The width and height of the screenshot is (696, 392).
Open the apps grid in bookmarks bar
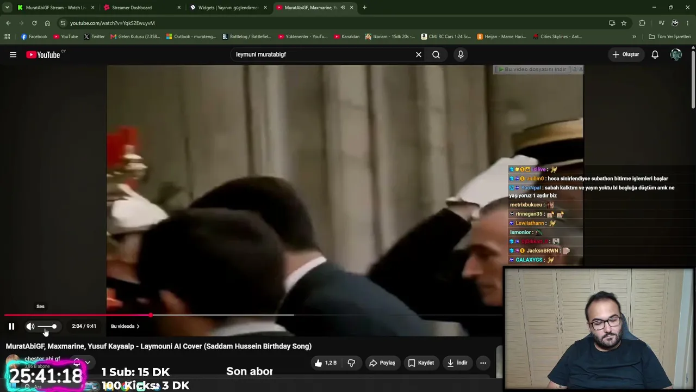[7, 36]
